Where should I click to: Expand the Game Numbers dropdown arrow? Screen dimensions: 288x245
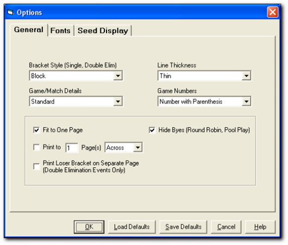pos(246,101)
